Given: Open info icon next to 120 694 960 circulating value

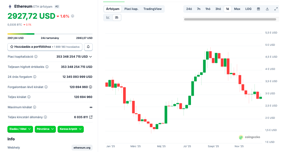Looking at the screenshot, I should pyautogui.click(x=90, y=87).
